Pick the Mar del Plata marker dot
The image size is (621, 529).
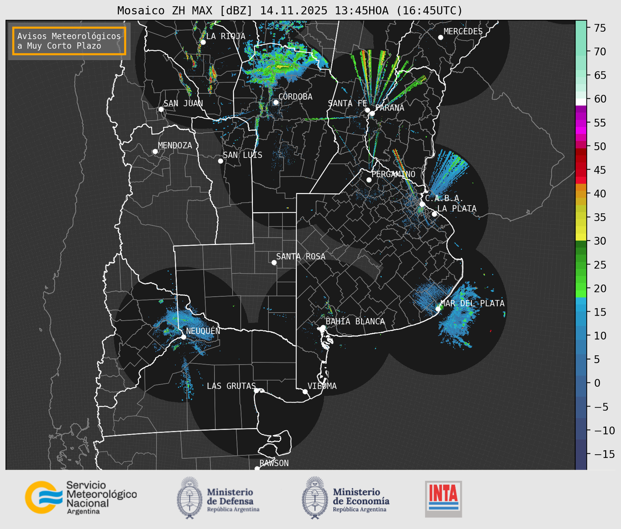click(438, 309)
